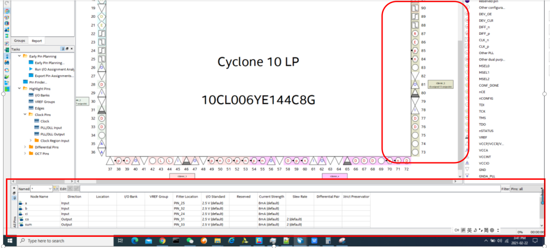Click the Location column header

tap(102, 196)
